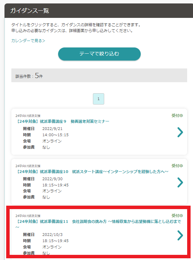The image size is (193, 260).
Task: Click 受付中 status on 講座10 card
Action: (177, 166)
